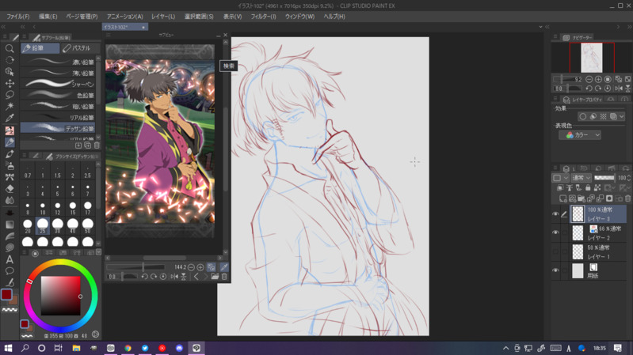Switch to パステル sub tool tab
Image resolution: width=633 pixels, height=355 pixels.
[80, 48]
